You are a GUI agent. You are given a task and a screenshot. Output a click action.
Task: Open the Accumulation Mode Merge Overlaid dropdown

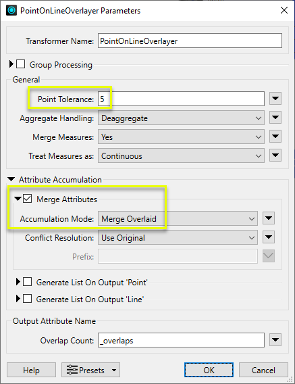tap(178, 218)
